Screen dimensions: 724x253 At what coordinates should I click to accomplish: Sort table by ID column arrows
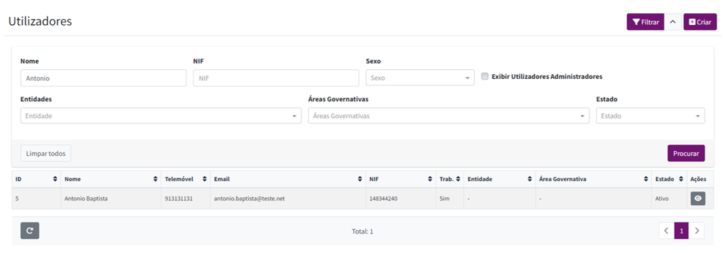(x=55, y=179)
